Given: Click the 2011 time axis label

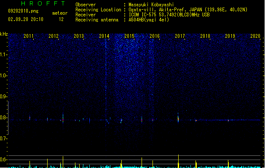Looking at the screenshot, I should click(x=29, y=36).
